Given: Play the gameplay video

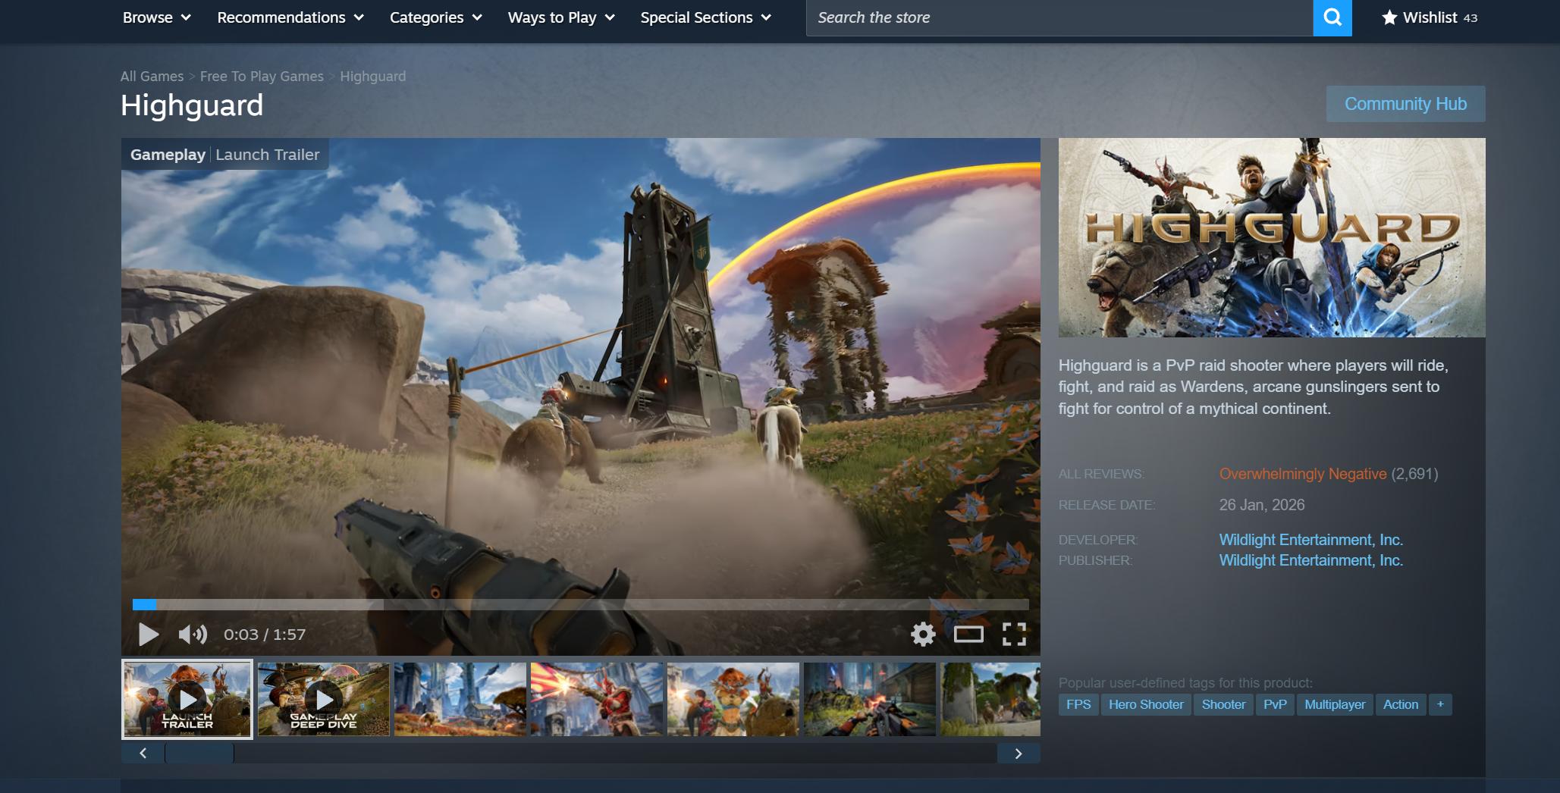Looking at the screenshot, I should point(149,635).
